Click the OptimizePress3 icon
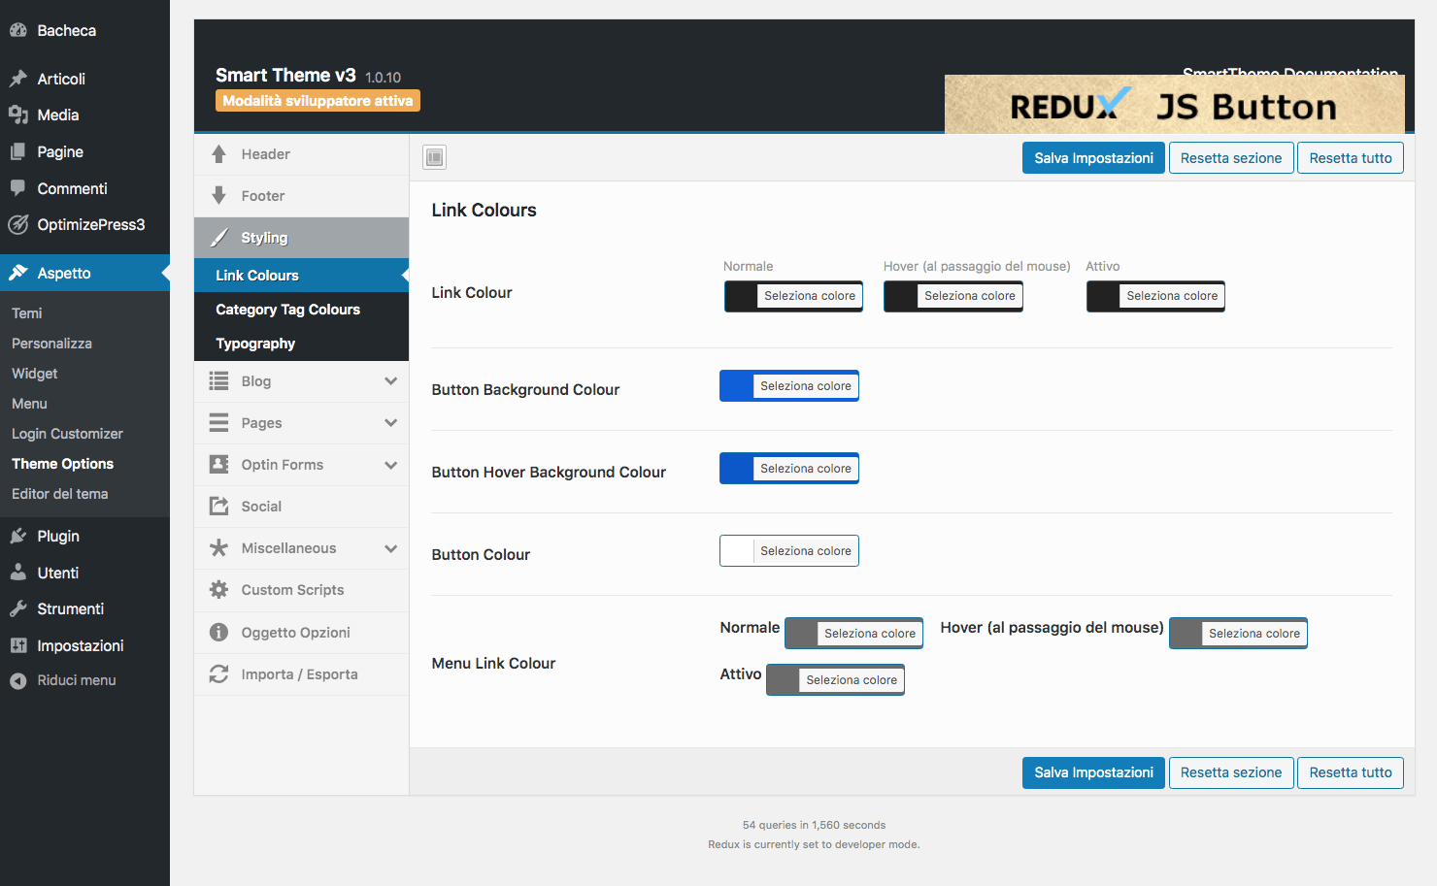This screenshot has width=1437, height=886. tap(18, 224)
